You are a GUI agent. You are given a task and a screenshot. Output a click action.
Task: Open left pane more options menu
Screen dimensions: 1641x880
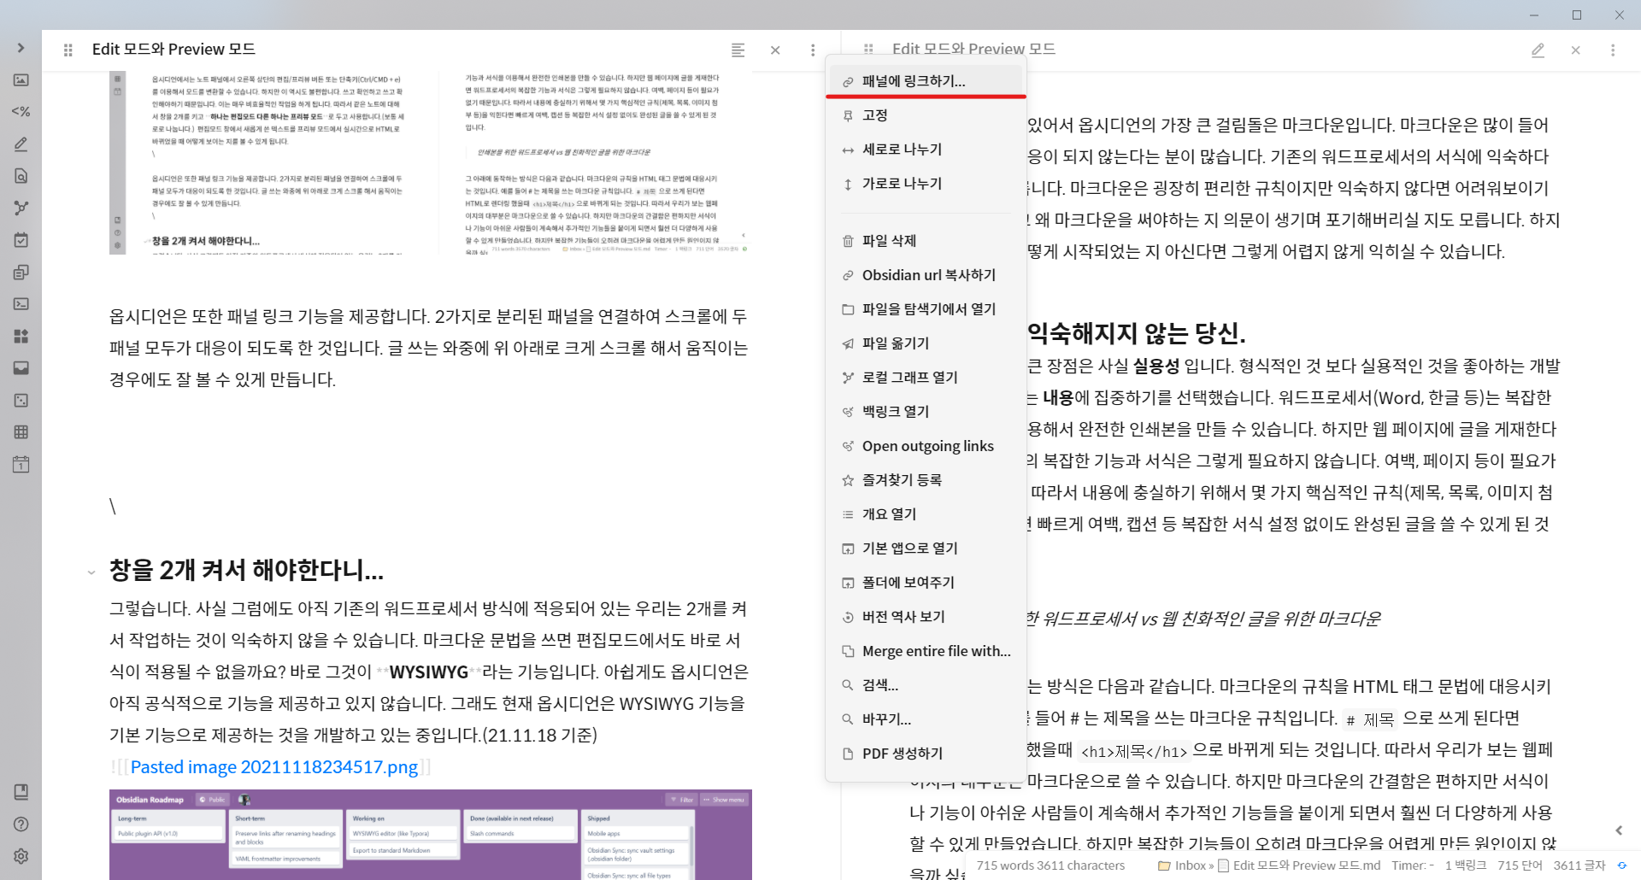click(x=813, y=50)
